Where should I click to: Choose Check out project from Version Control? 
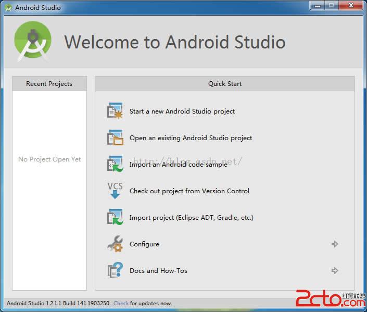point(189,191)
